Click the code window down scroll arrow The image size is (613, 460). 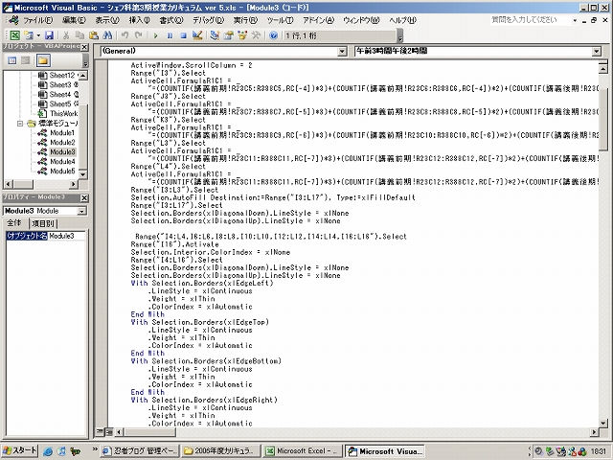(603, 423)
